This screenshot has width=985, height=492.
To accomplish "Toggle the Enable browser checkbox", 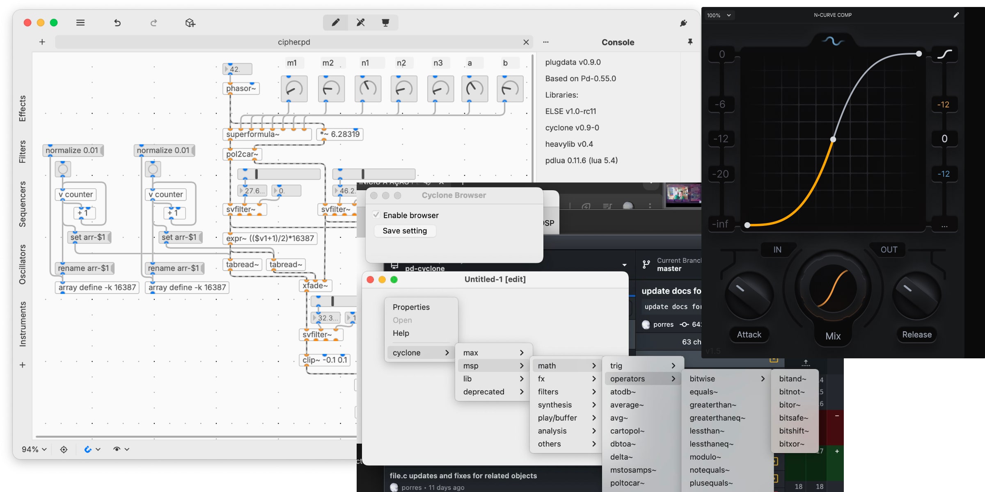I will [376, 215].
